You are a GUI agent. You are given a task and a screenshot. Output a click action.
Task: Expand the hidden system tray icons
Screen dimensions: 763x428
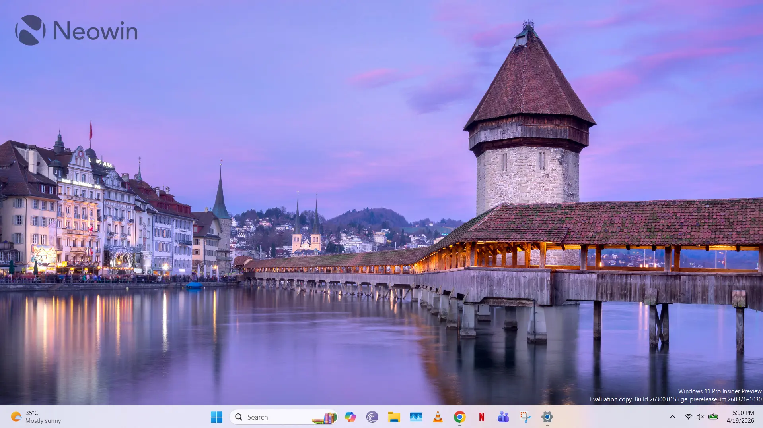[672, 417]
